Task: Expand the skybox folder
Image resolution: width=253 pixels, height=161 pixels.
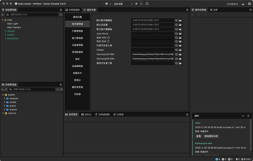Action: 4,110
